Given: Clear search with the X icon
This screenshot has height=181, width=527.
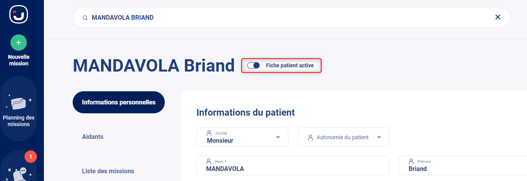Looking at the screenshot, I should coord(497,17).
